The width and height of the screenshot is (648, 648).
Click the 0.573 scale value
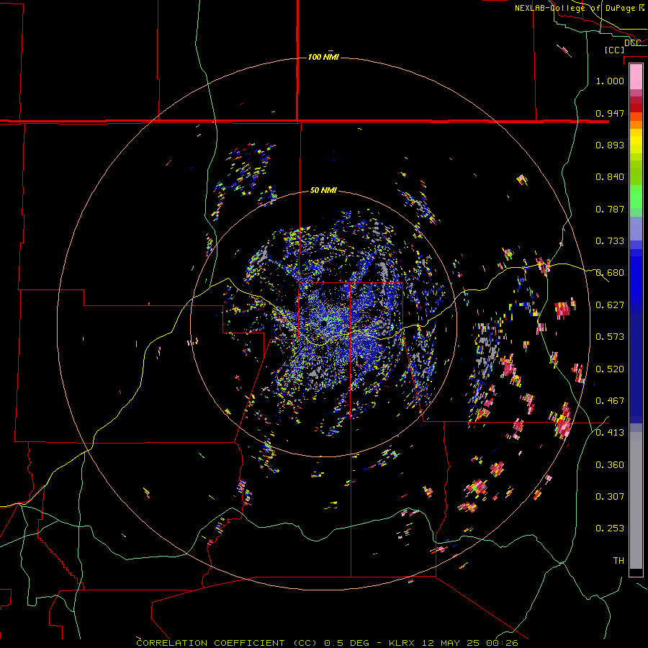(610, 337)
